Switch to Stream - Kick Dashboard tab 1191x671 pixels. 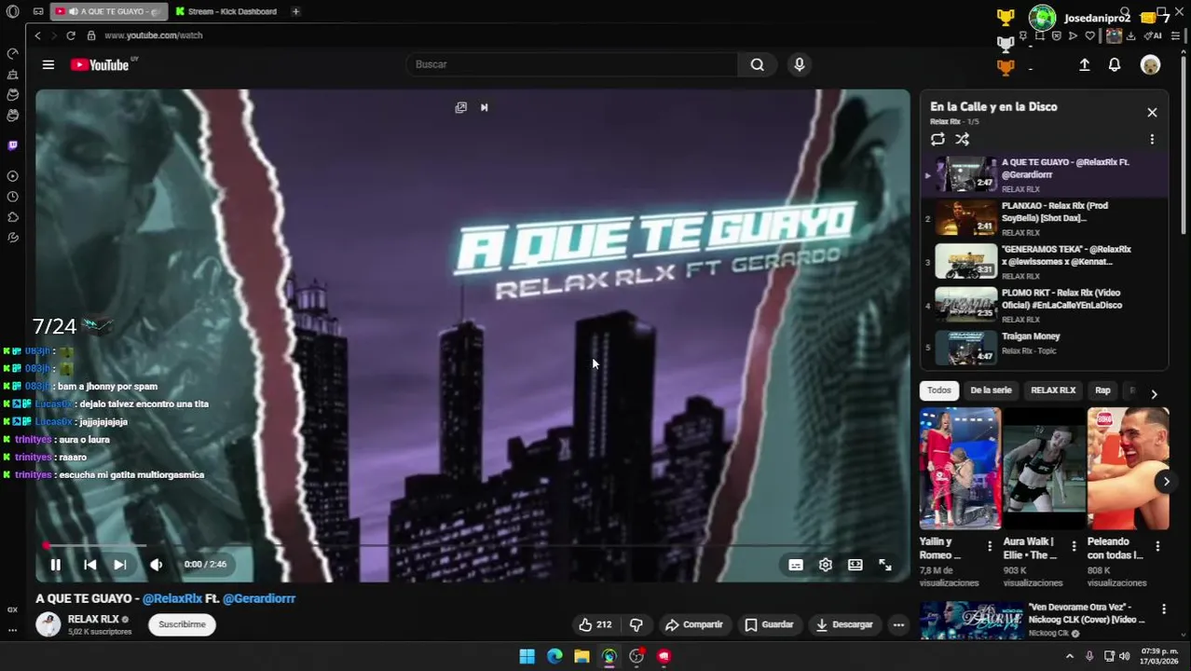tap(226, 11)
